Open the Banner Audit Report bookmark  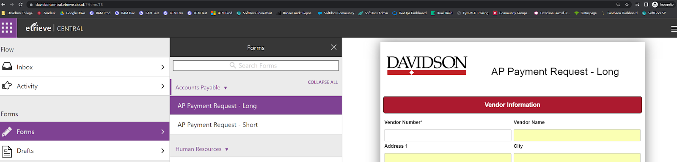click(x=295, y=13)
